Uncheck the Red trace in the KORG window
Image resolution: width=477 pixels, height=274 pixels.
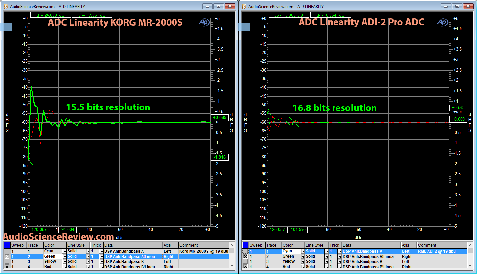(x=7, y=267)
